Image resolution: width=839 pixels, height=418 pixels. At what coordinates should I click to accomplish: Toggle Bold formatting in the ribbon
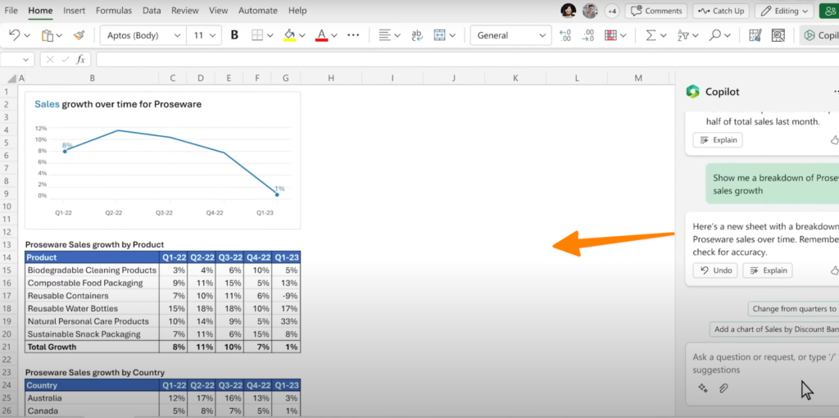coord(235,35)
